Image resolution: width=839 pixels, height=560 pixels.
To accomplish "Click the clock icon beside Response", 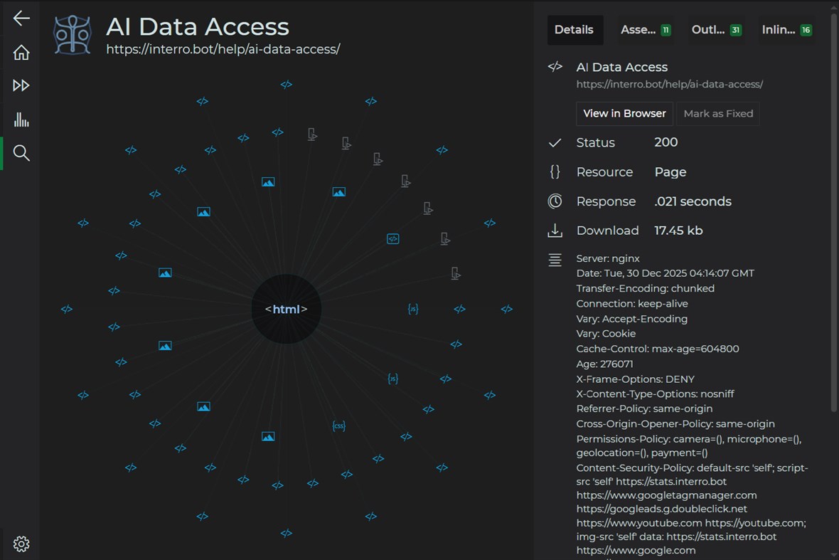I will coord(555,201).
